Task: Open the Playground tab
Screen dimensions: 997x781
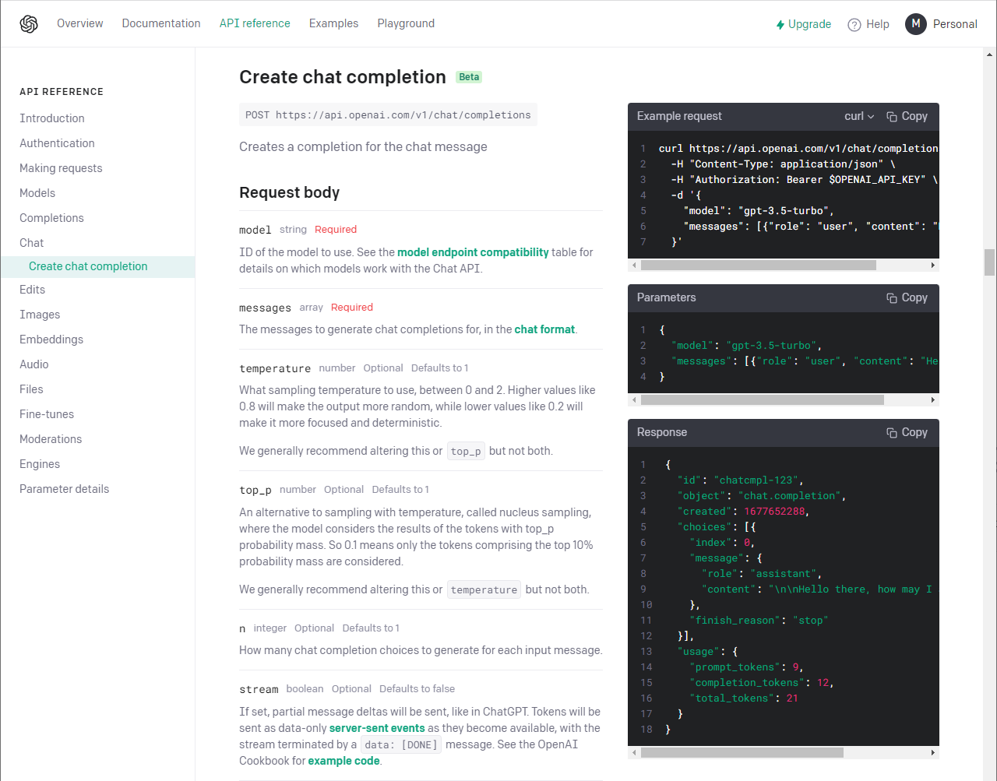Action: tap(406, 23)
